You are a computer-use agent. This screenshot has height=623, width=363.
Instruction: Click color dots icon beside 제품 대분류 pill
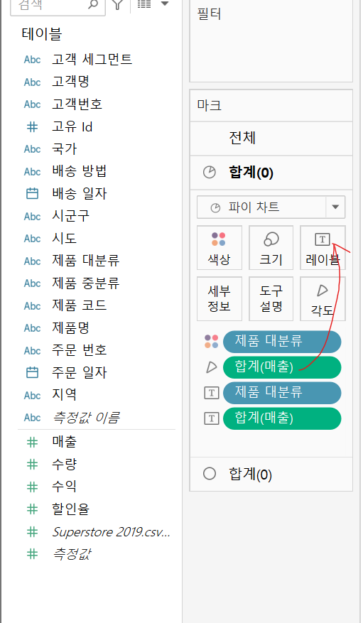[x=211, y=341]
